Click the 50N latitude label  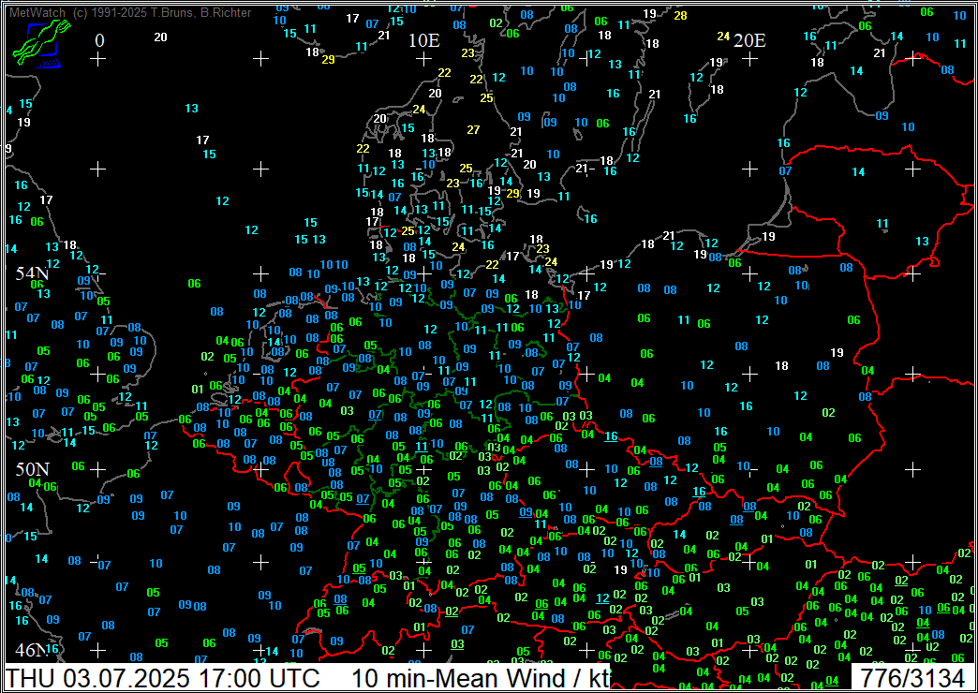[33, 468]
